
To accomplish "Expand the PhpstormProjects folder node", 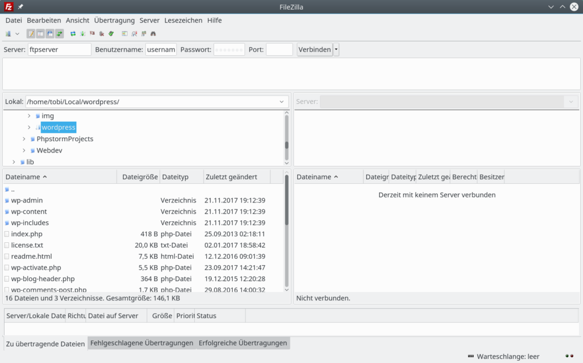I will pos(24,139).
